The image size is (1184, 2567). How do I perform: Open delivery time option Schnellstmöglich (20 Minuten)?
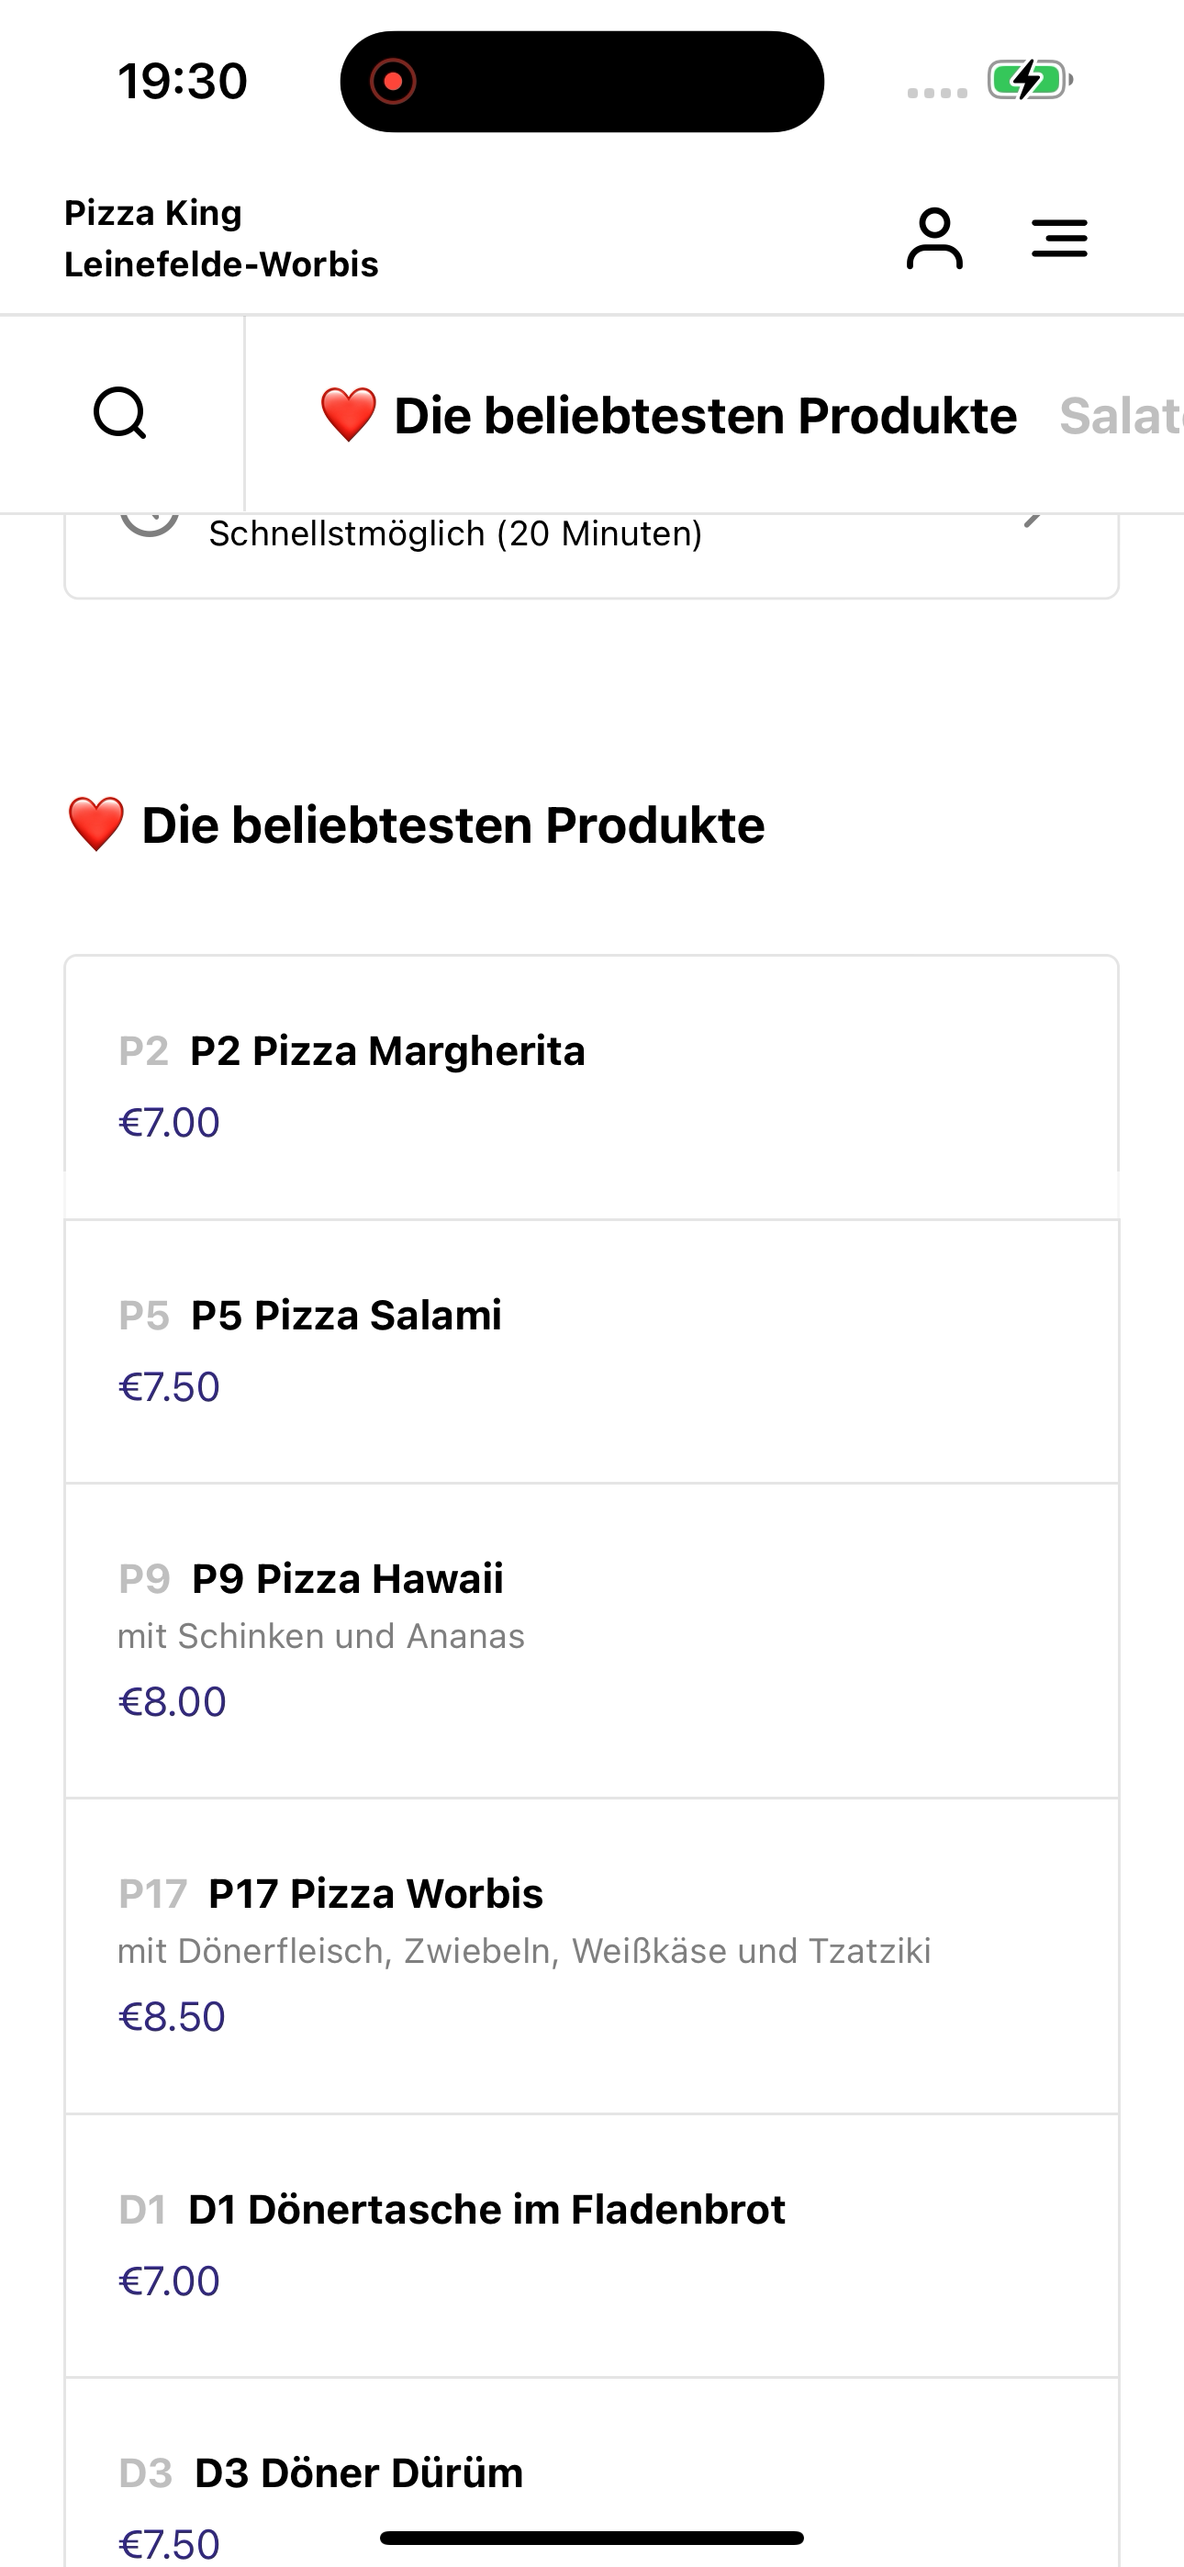click(x=455, y=535)
